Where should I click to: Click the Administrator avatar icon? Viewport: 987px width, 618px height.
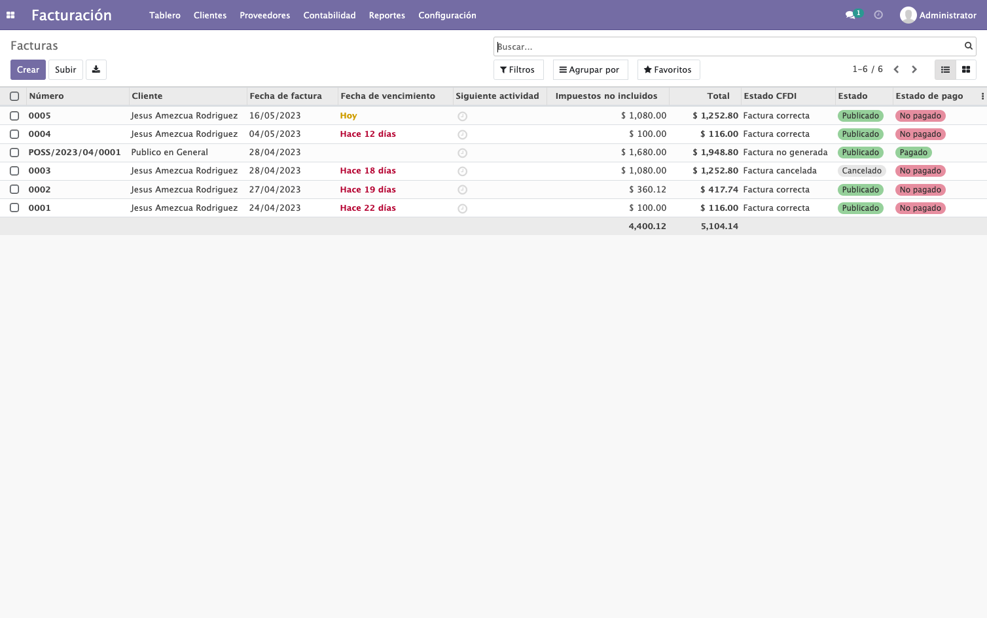click(908, 15)
